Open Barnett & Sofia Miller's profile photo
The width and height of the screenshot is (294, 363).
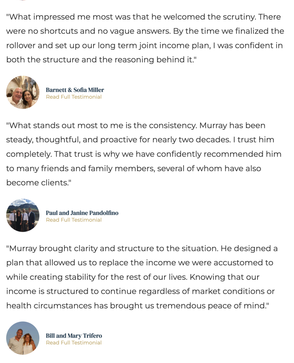pos(23,92)
